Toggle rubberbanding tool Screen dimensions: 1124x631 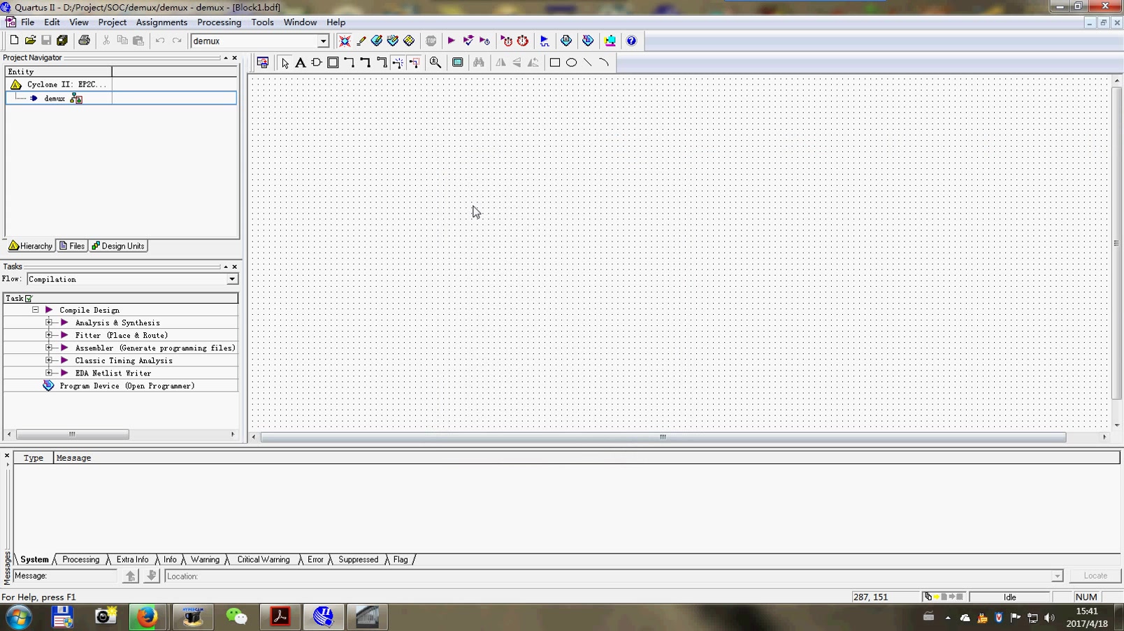pyautogui.click(x=398, y=63)
